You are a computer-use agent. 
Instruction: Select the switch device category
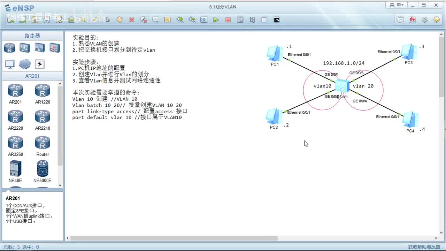click(24, 48)
